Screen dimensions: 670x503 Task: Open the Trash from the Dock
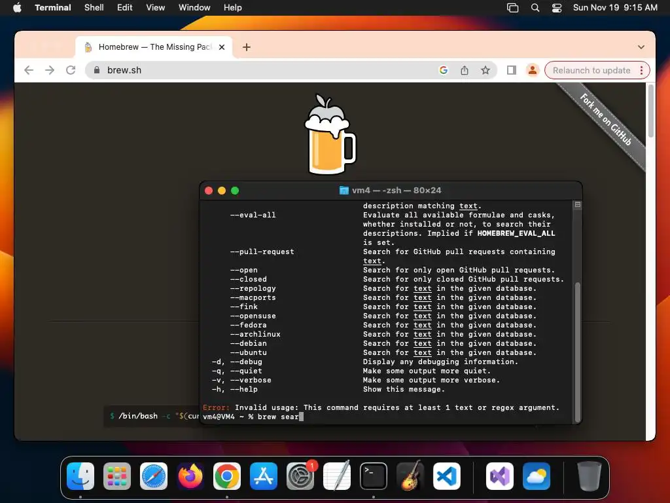[x=590, y=476]
